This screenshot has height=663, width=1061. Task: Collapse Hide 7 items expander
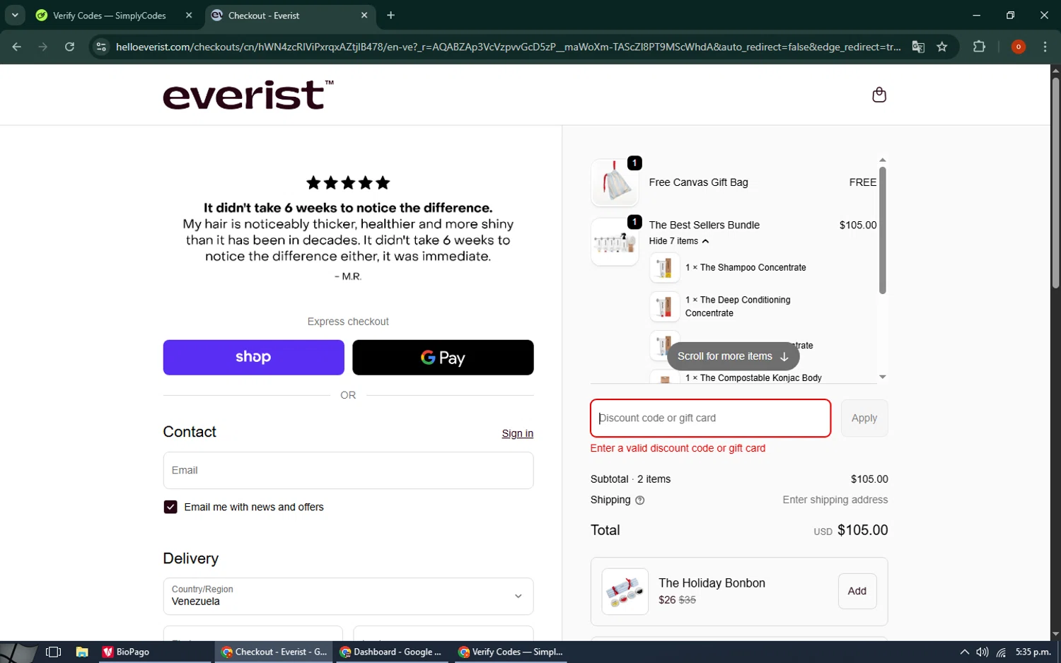[x=679, y=241]
